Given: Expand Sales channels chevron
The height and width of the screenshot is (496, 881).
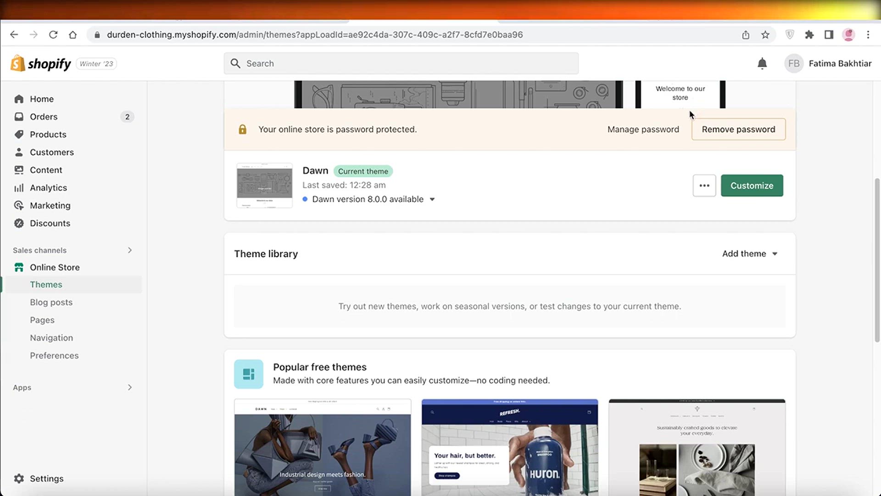Looking at the screenshot, I should tap(130, 250).
